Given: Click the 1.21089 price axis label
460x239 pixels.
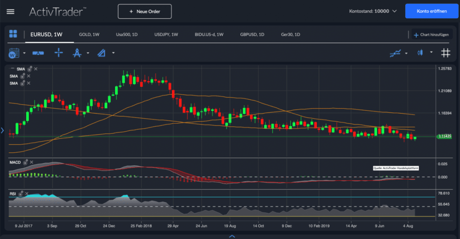Looking at the screenshot, I should [445, 91].
